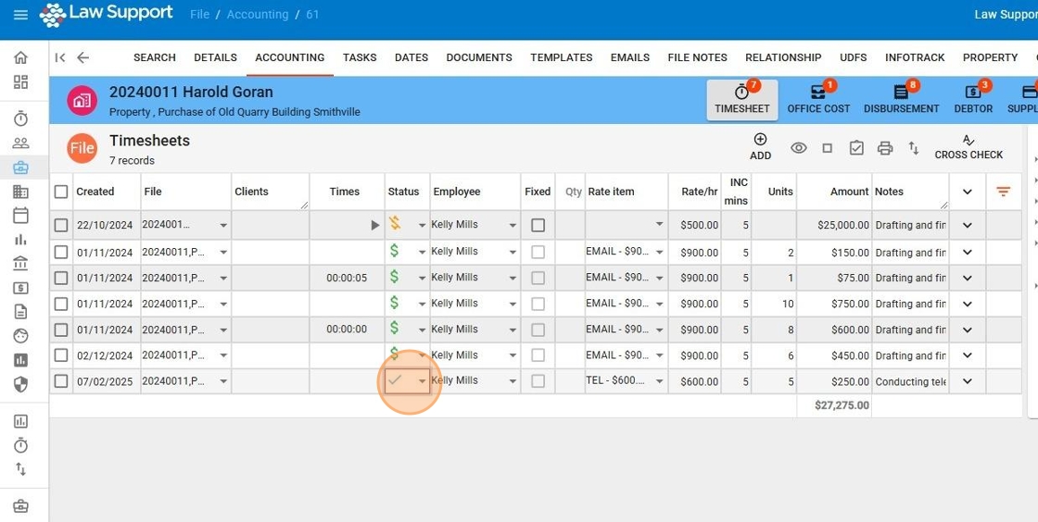Go back with the left arrow
Screen dimensions: 1038x522
point(82,57)
